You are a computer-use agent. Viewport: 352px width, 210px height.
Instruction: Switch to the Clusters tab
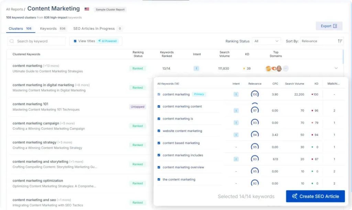(x=20, y=29)
